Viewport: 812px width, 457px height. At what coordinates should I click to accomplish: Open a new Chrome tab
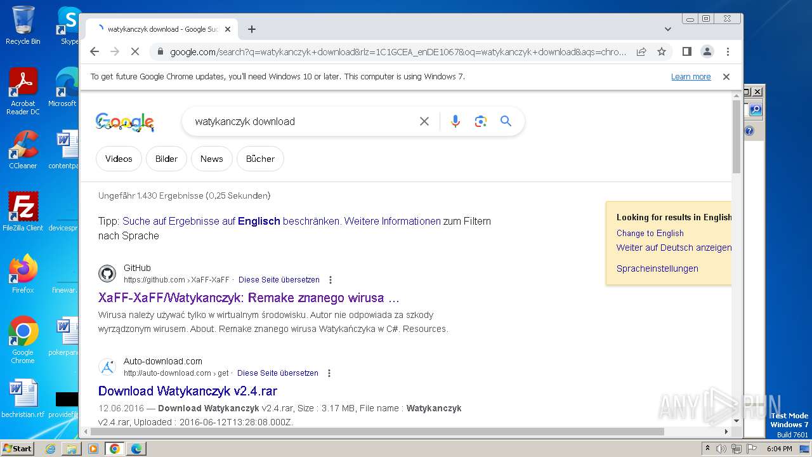[x=252, y=29]
